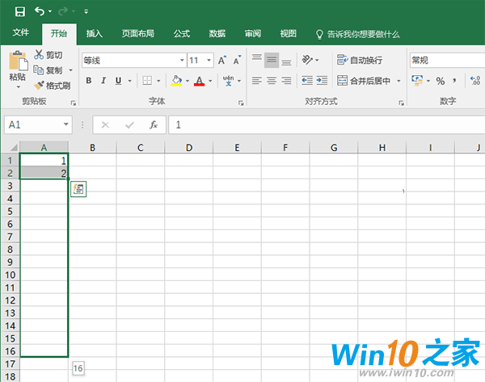Click the fill color paint bucket icon

click(x=177, y=81)
